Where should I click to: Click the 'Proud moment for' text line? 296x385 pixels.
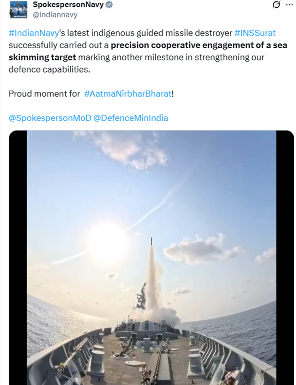pyautogui.click(x=44, y=93)
